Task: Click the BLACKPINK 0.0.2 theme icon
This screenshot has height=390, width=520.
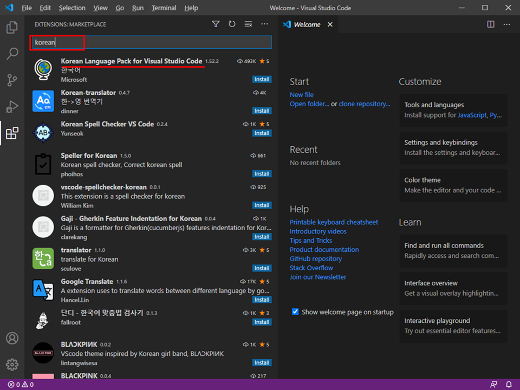Action: point(43,353)
